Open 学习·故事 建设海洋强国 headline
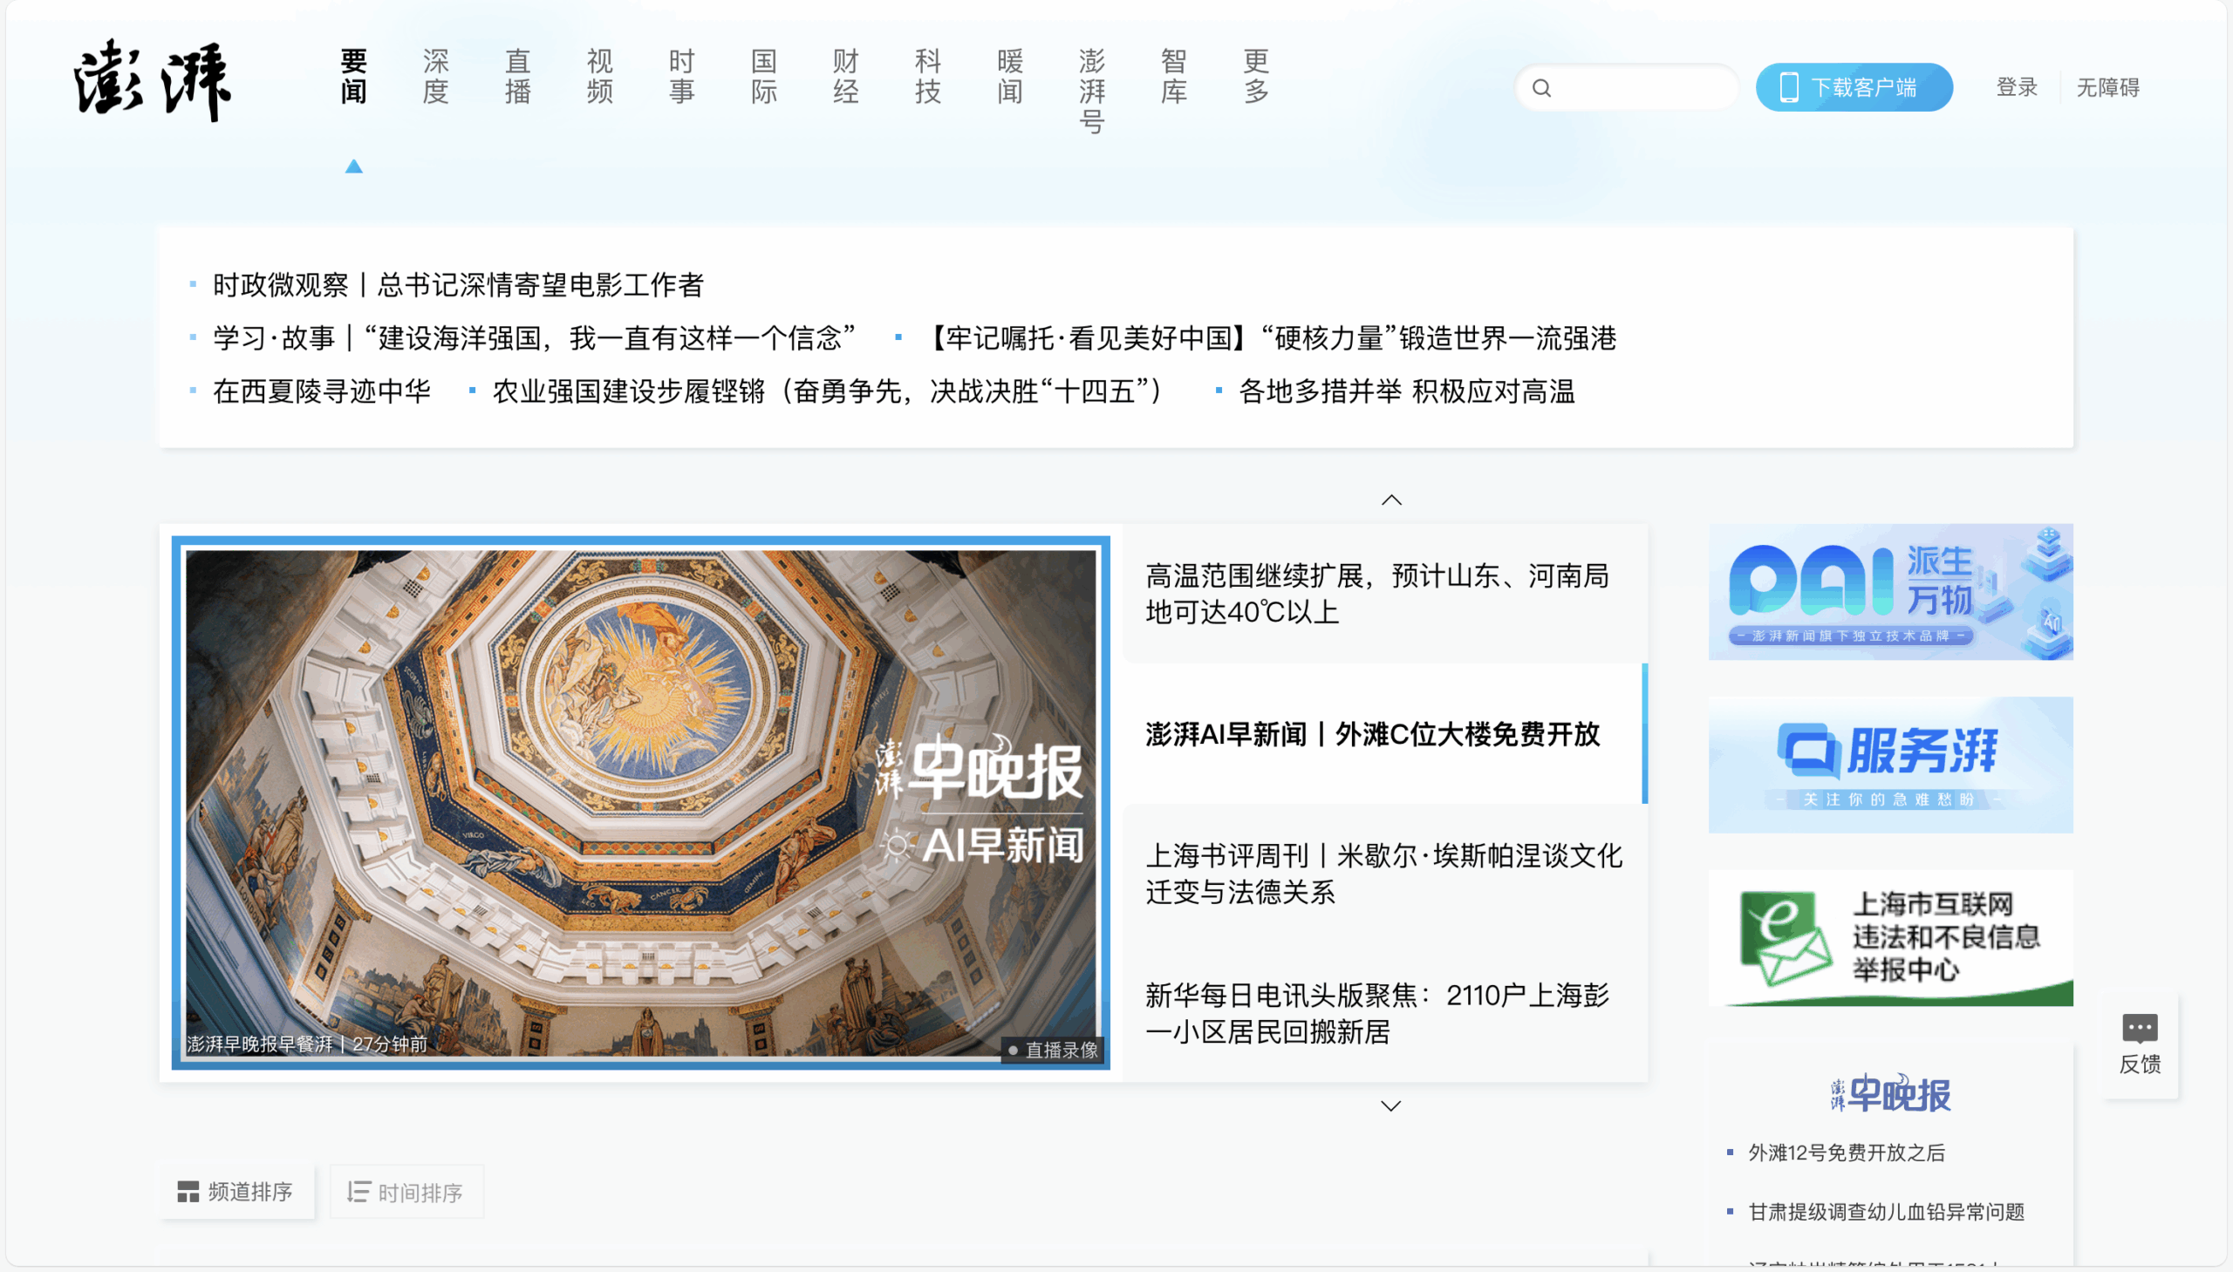Screen dimensions: 2233x1272 534,338
